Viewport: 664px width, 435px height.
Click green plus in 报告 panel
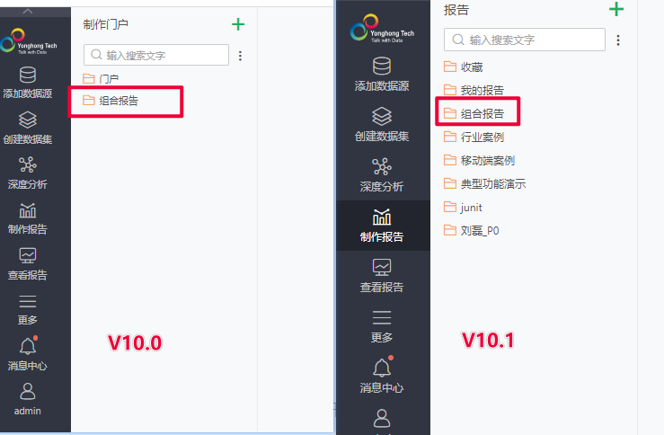coord(616,9)
